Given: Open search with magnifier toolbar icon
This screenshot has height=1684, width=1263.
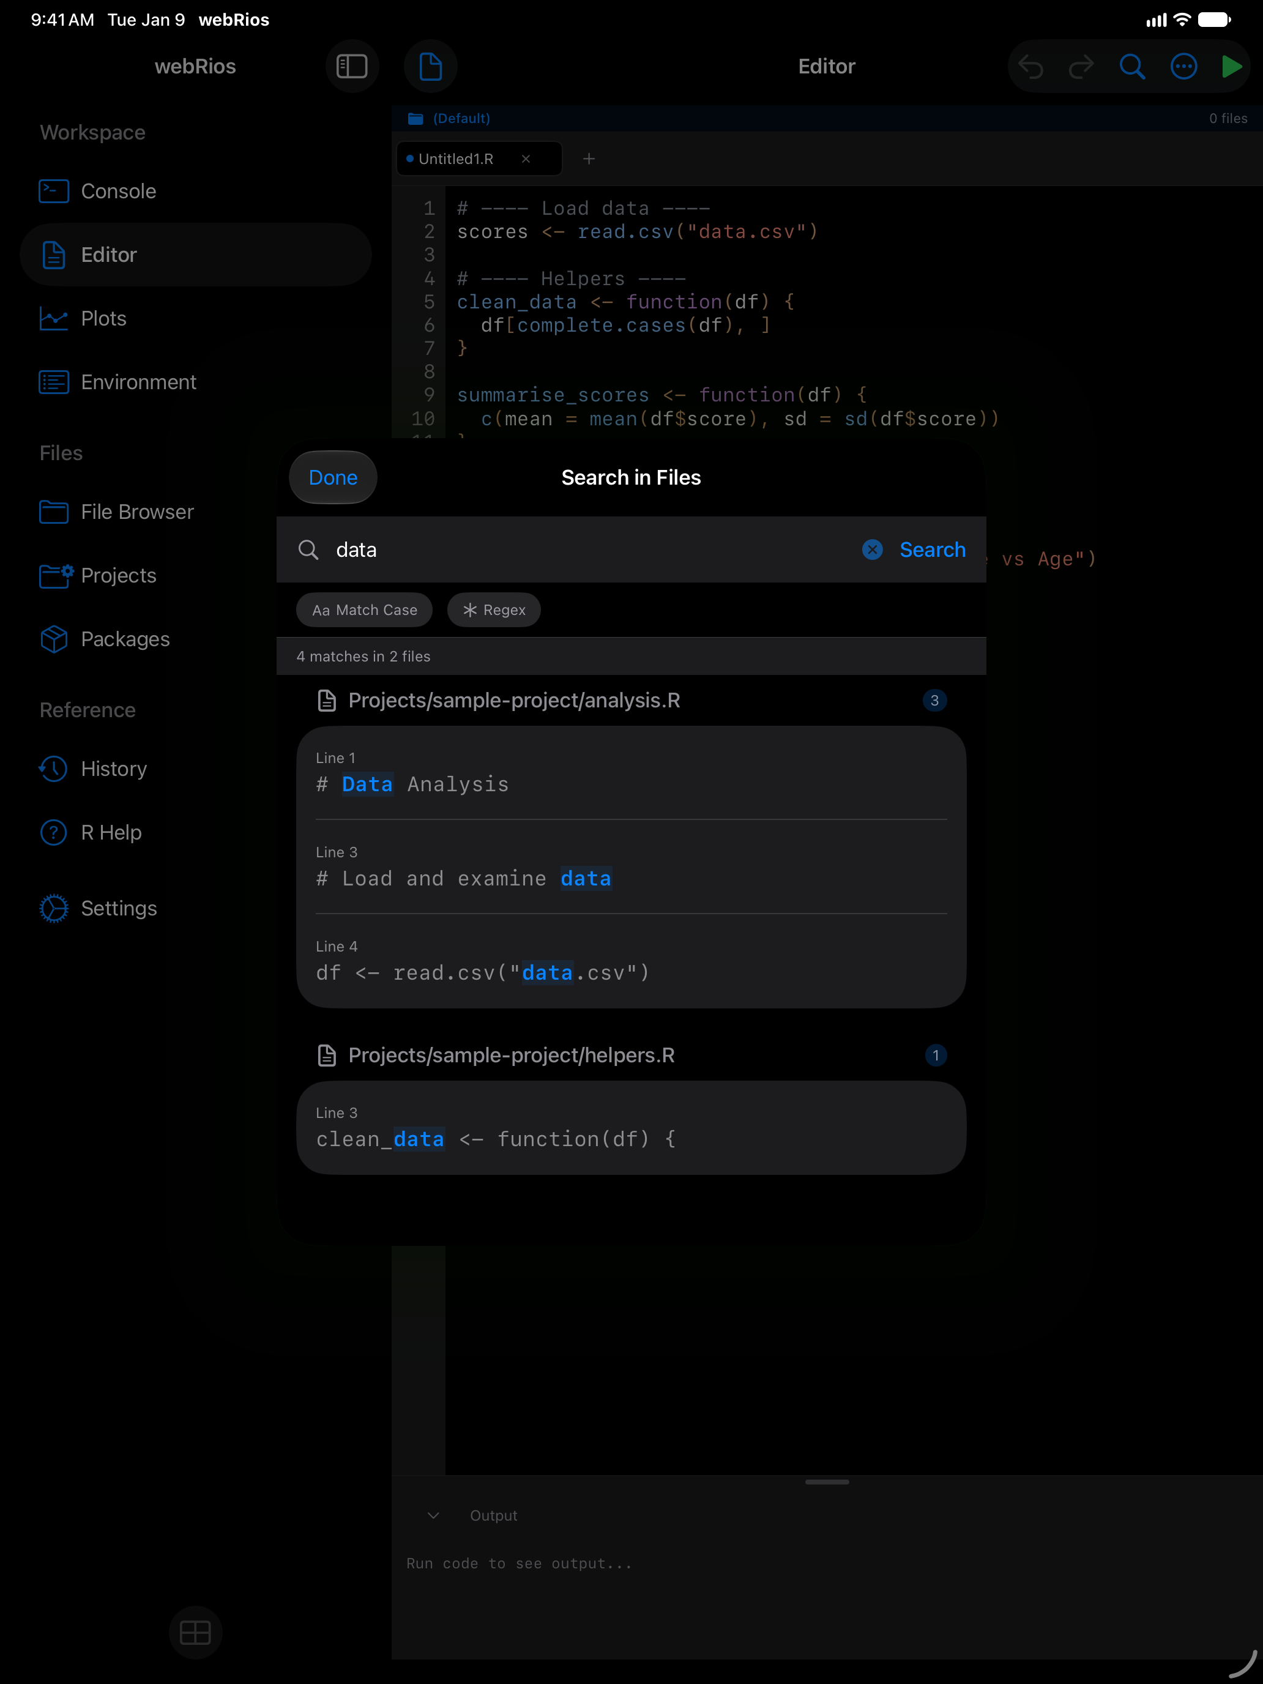Looking at the screenshot, I should [x=1132, y=67].
